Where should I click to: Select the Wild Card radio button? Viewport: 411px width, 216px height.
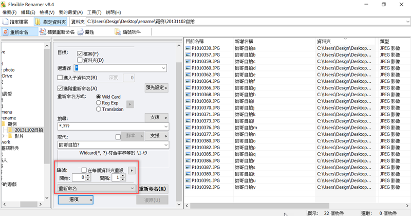[x=98, y=97]
